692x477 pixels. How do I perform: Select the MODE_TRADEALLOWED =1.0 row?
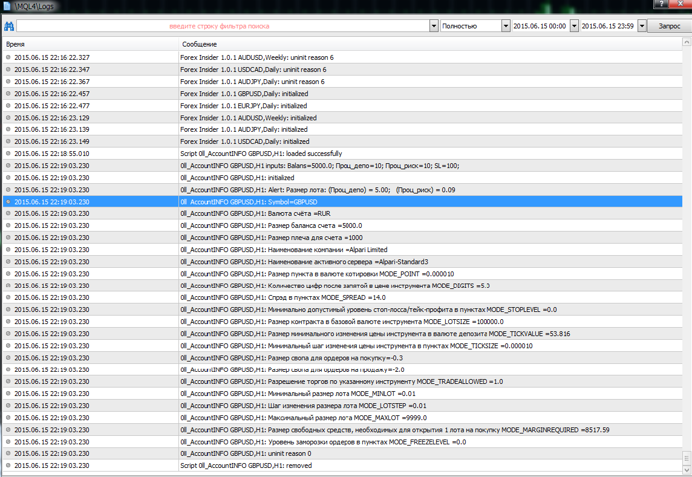[x=342, y=381]
